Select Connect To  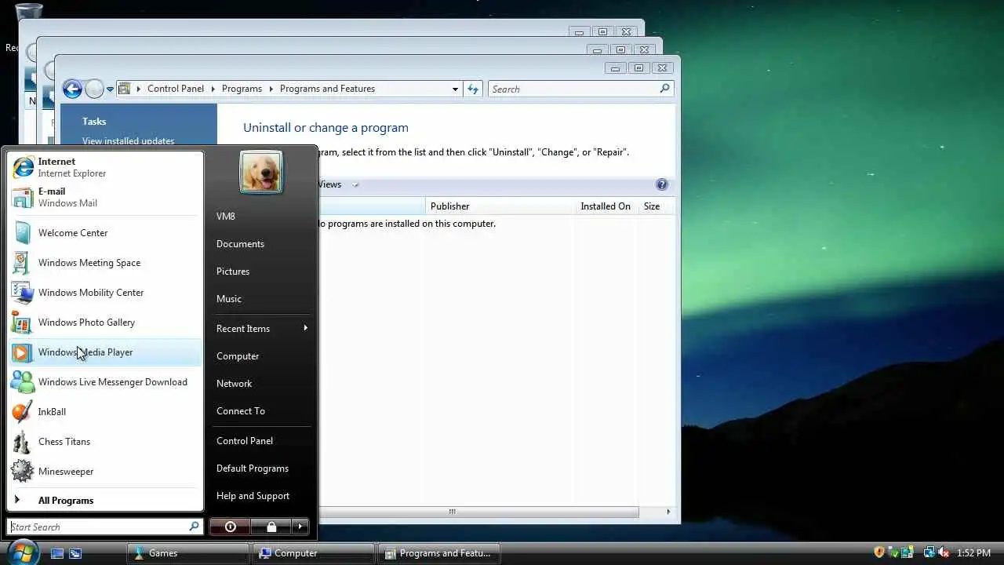pos(261,411)
